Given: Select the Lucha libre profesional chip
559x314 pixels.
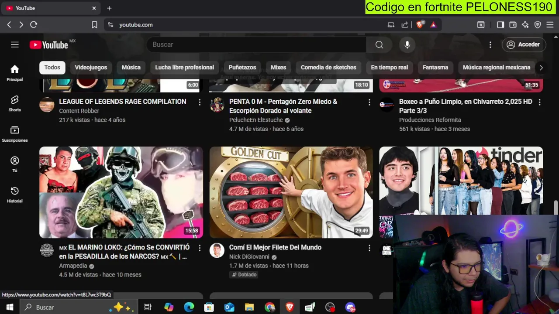Looking at the screenshot, I should (x=184, y=67).
